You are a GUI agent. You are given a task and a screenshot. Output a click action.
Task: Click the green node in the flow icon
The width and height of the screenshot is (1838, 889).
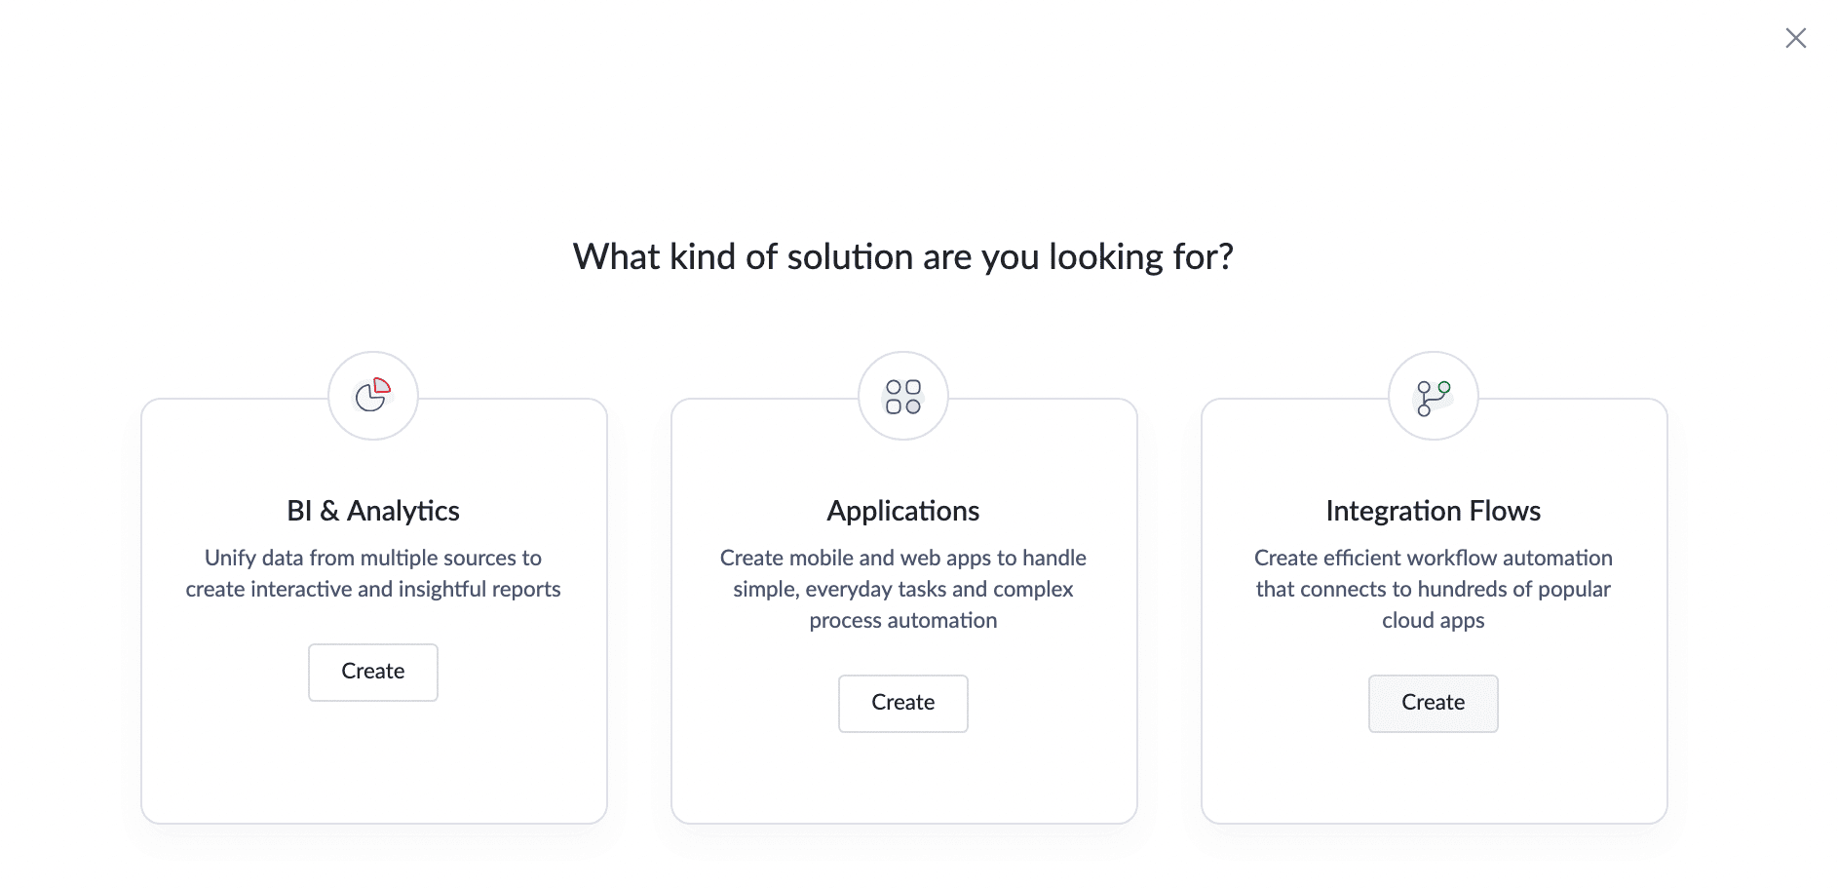coord(1444,387)
